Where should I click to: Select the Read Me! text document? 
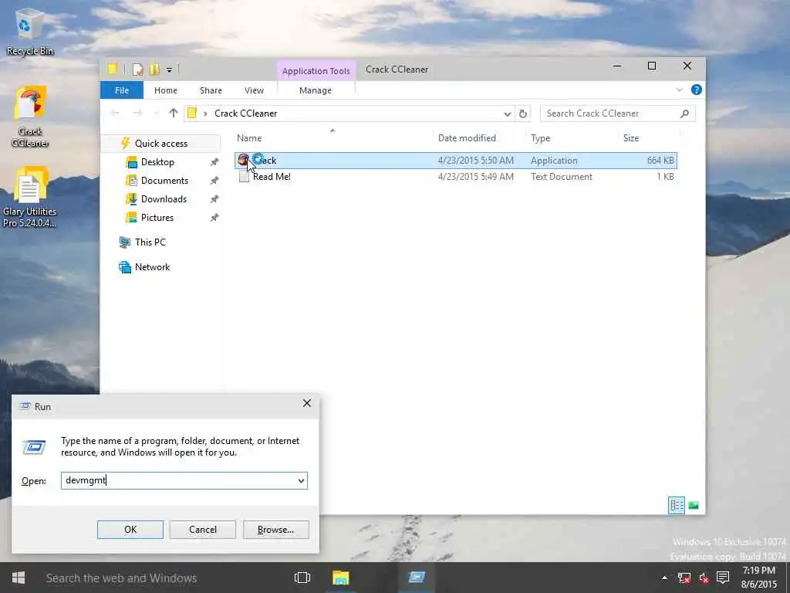pyautogui.click(x=455, y=177)
